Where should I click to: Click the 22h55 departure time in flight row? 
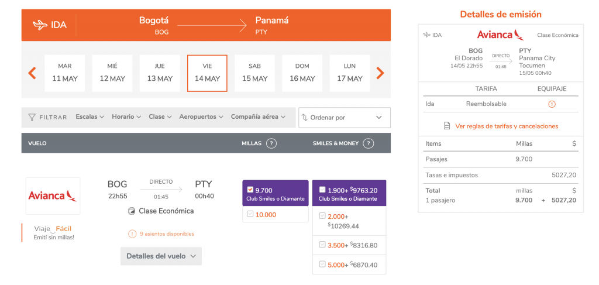[x=117, y=197]
